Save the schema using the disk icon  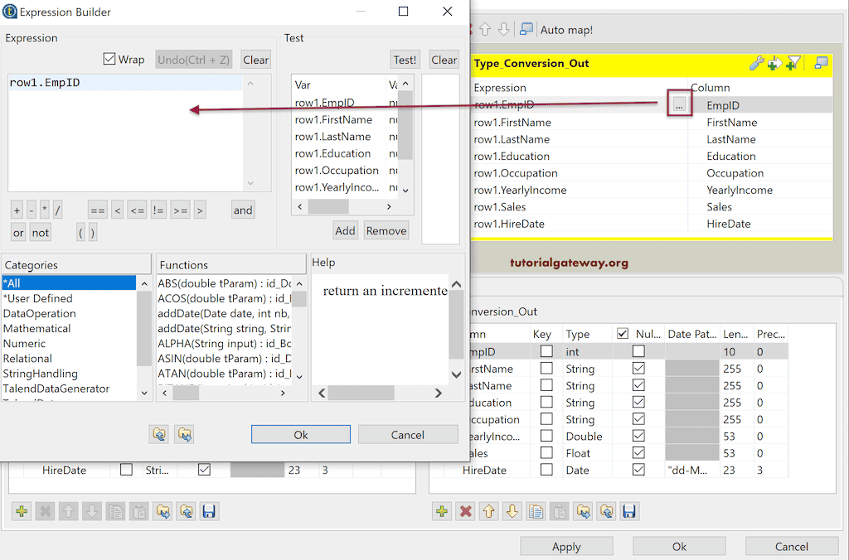point(628,511)
